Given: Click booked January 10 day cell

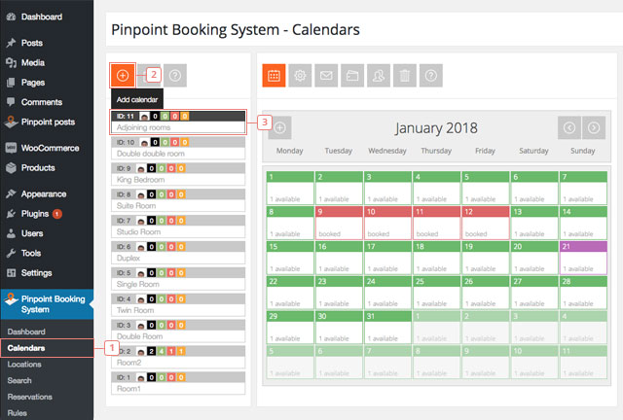Looking at the screenshot, I should pyautogui.click(x=388, y=223).
